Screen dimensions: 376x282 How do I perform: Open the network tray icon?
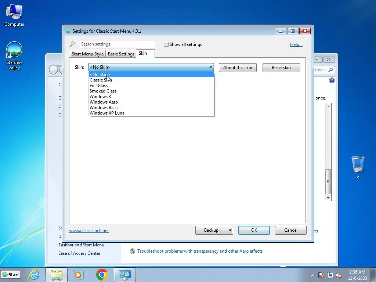pos(330,275)
